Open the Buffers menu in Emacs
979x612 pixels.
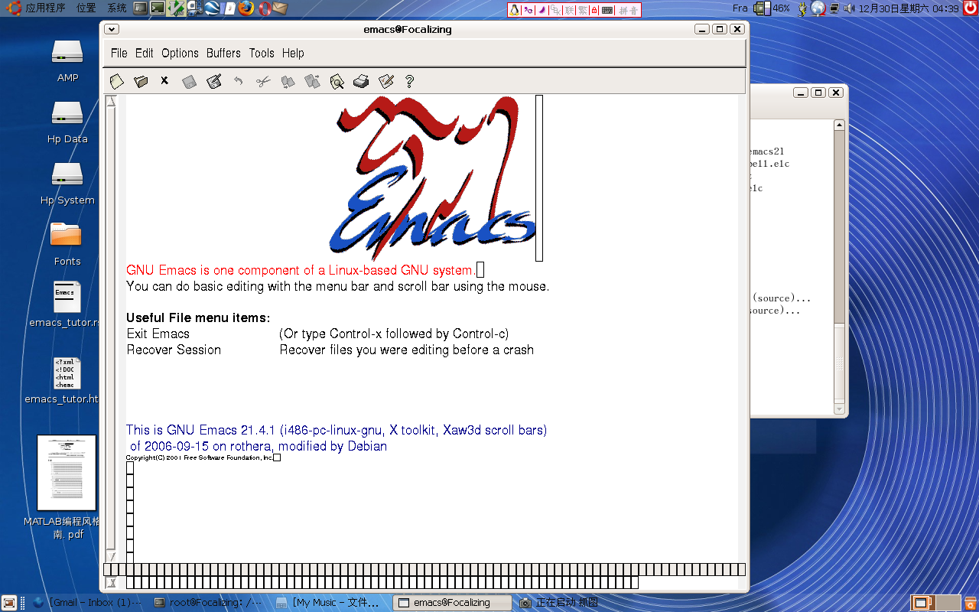223,53
